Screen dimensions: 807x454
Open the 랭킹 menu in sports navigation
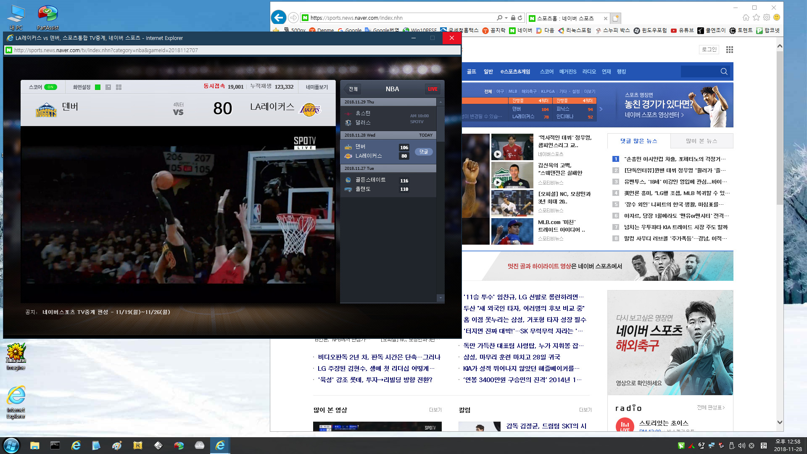point(622,71)
